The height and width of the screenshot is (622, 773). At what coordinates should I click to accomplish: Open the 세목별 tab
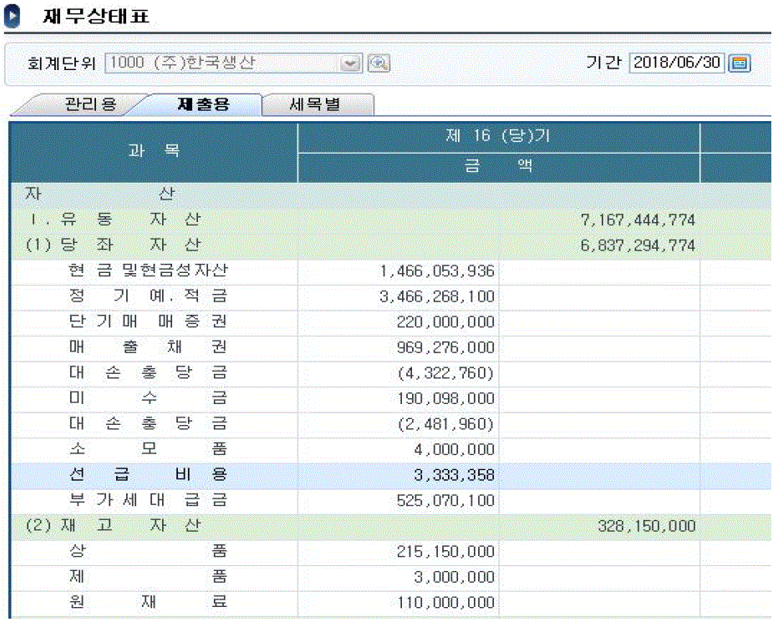pyautogui.click(x=316, y=105)
